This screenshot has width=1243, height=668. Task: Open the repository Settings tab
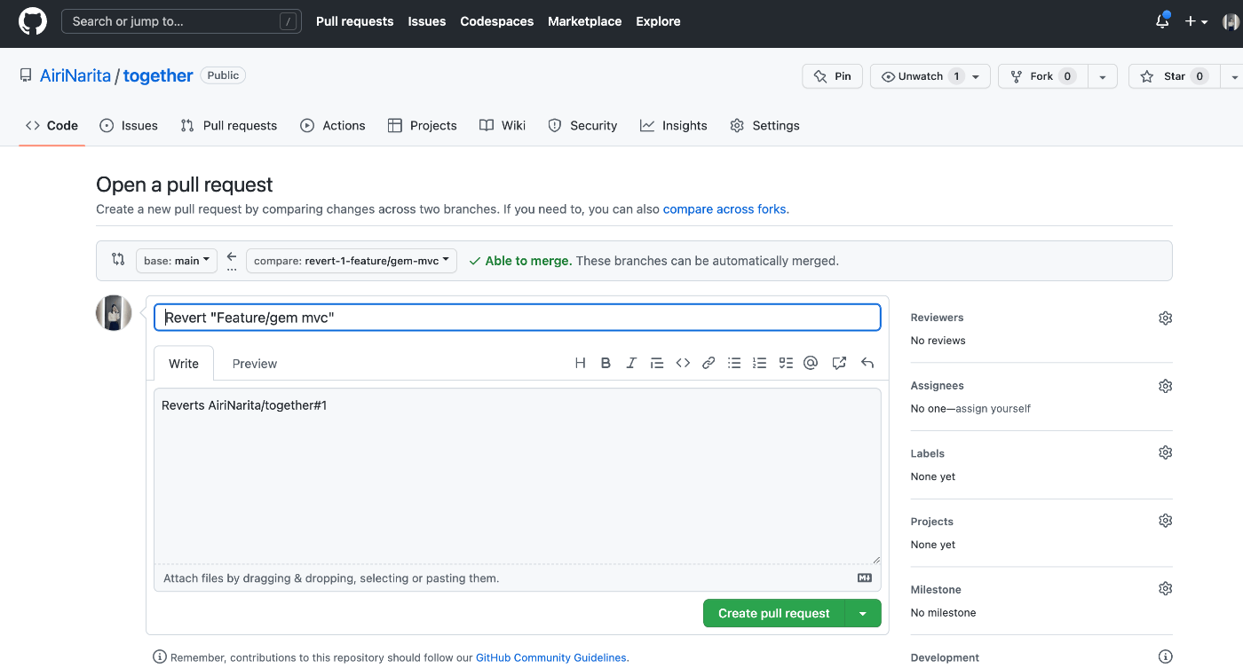point(764,125)
